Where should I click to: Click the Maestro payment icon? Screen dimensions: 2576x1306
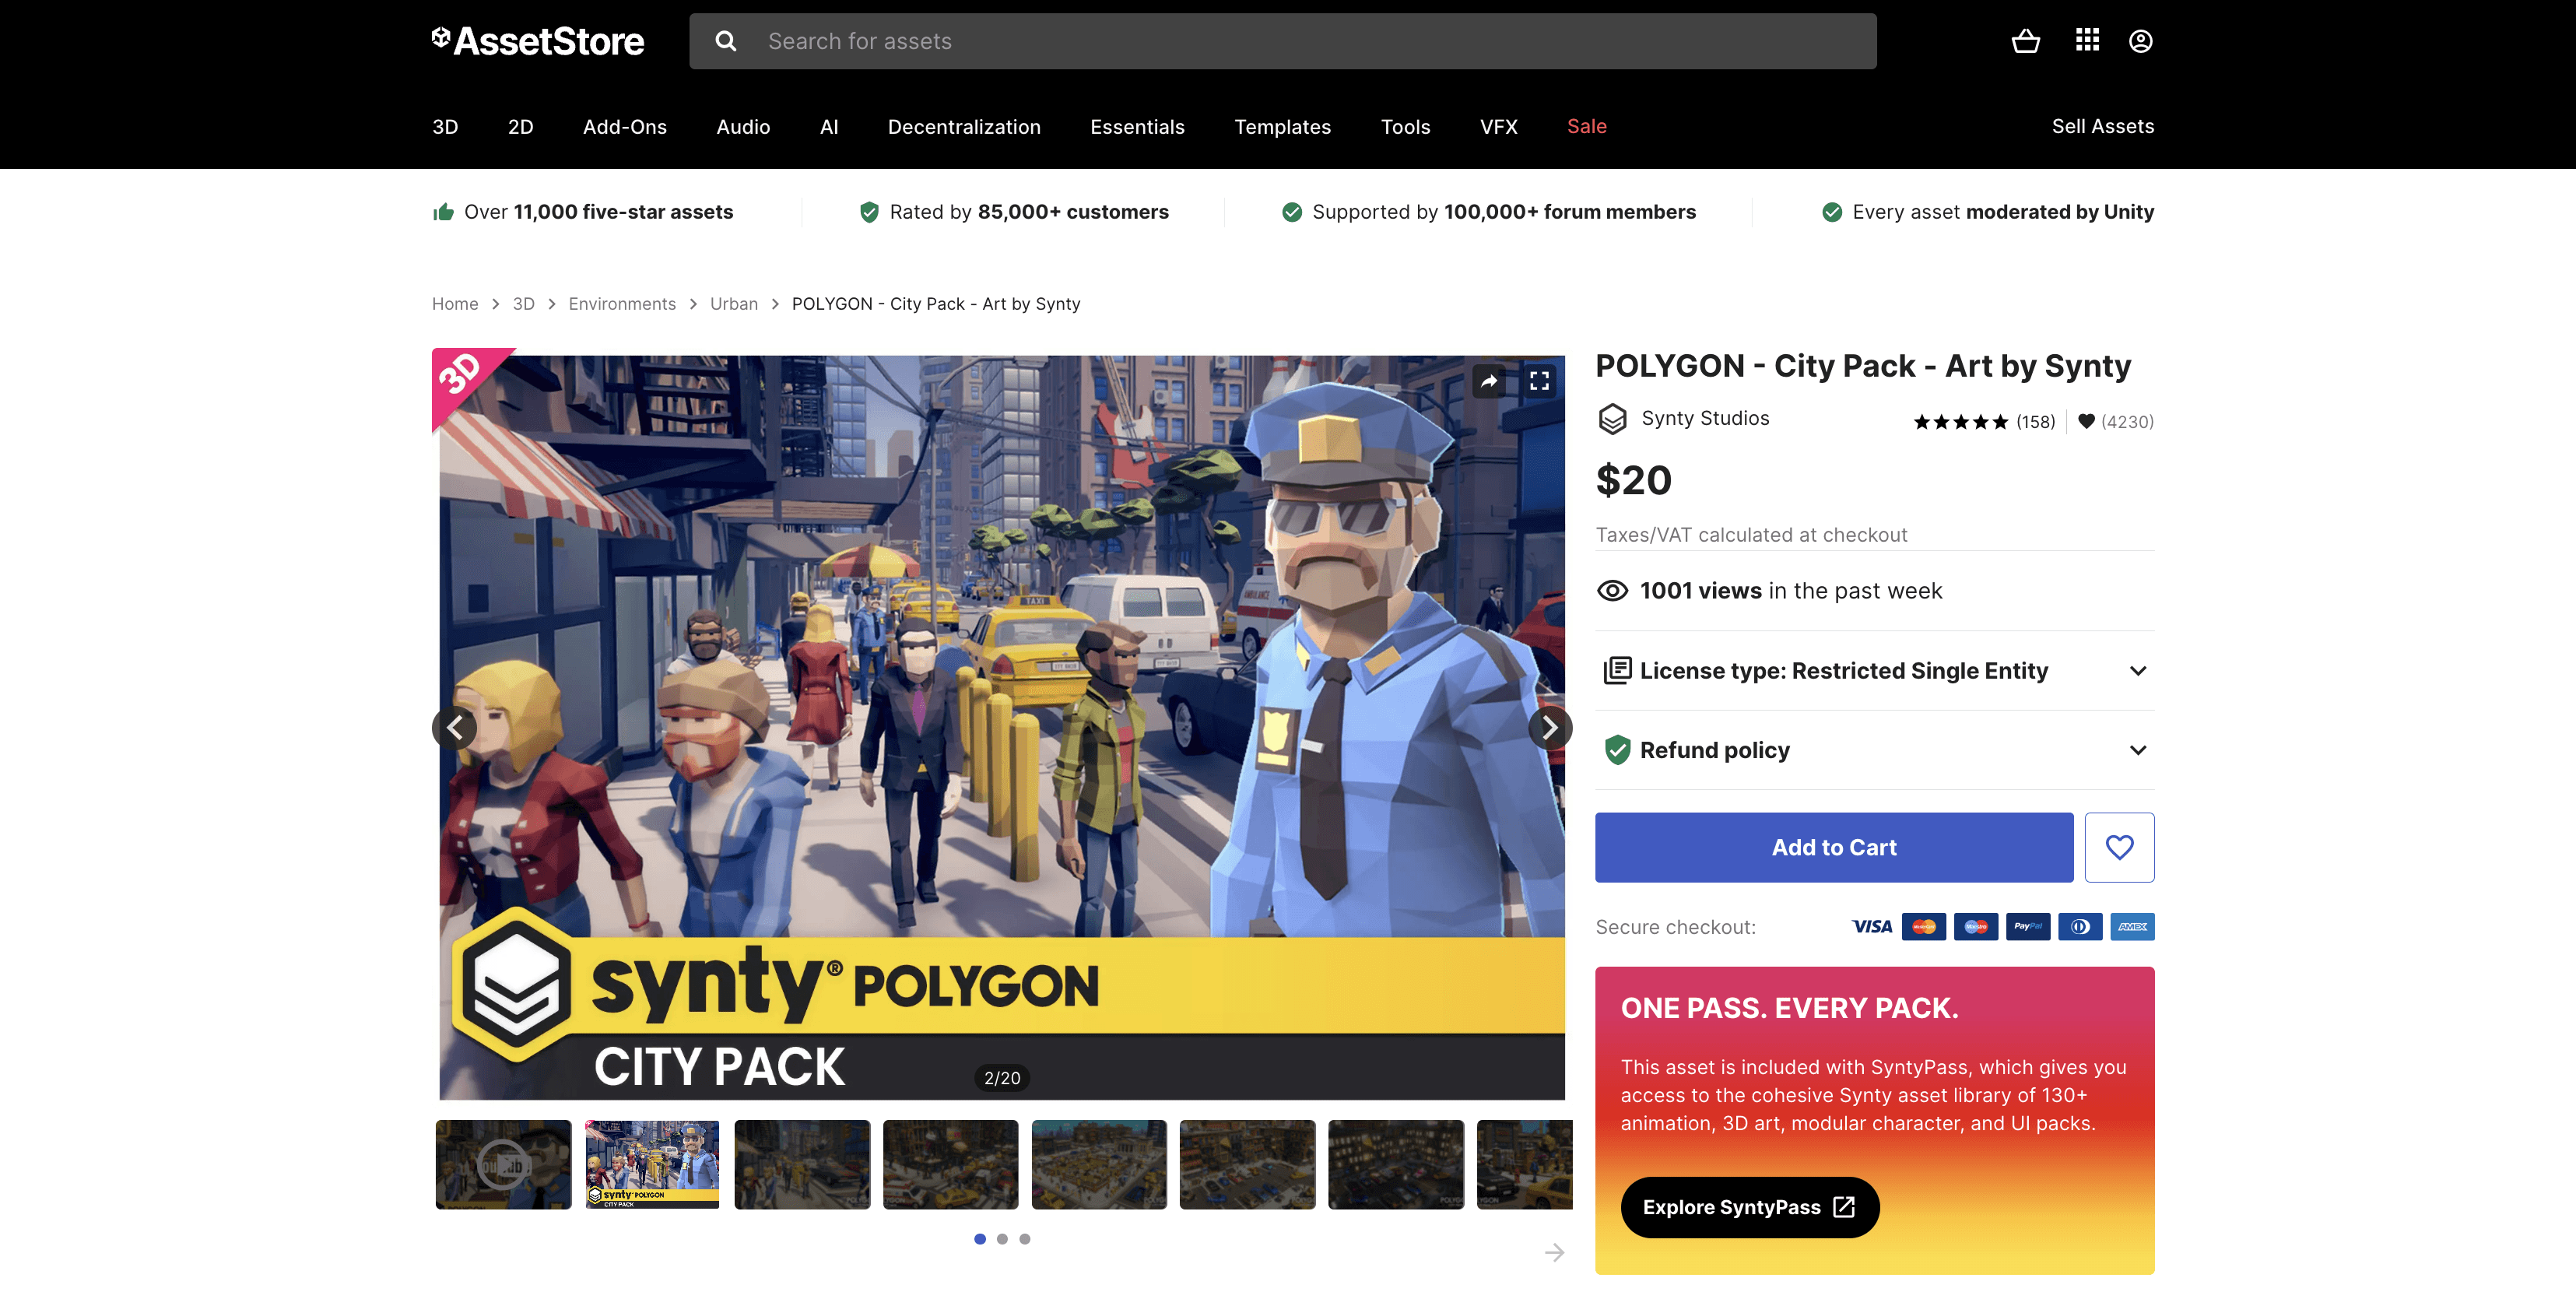click(x=1976, y=927)
